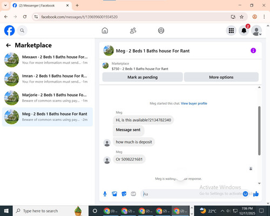Open the site information icon in address bar
Image resolution: width=270 pixels, height=216 pixels.
(36, 17)
